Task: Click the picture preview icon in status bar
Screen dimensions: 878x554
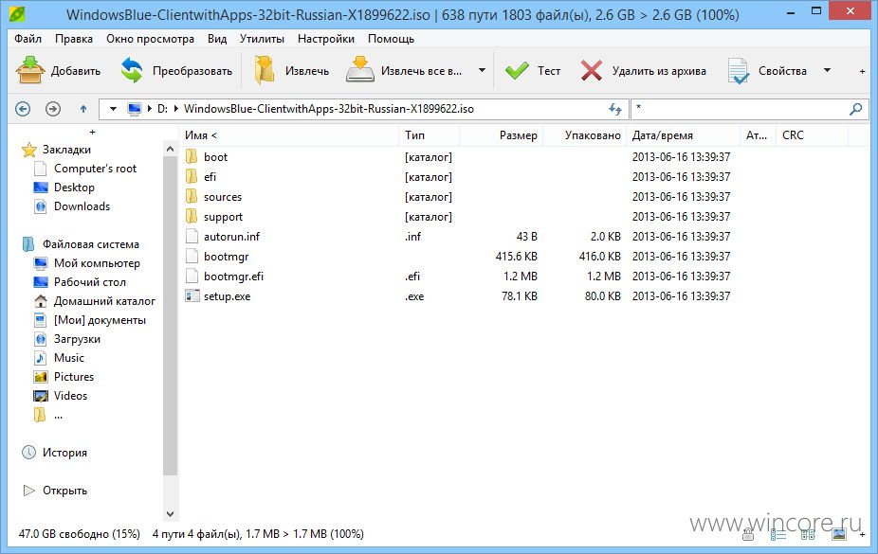Action: 839,534
